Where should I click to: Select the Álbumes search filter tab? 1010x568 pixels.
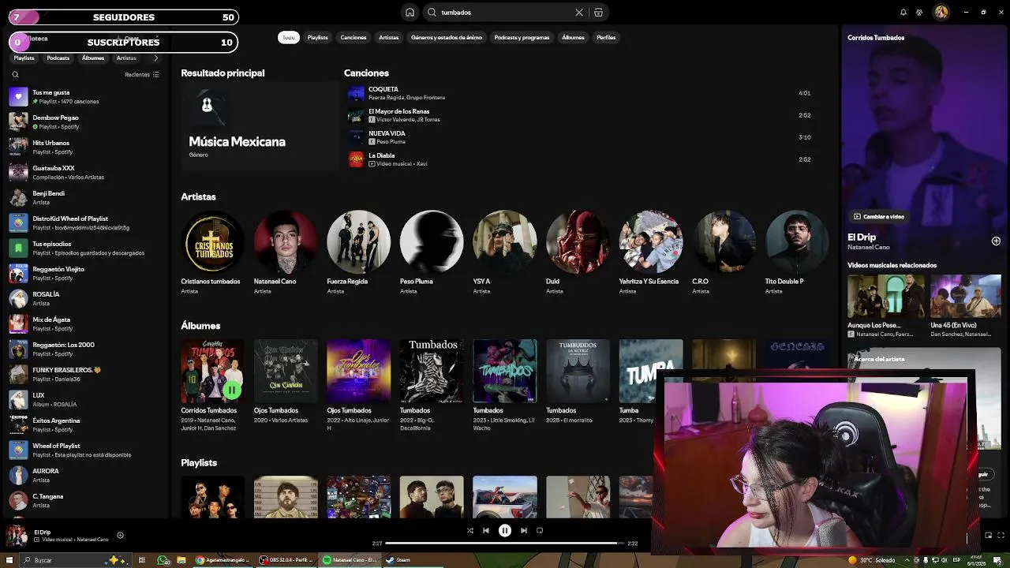tap(573, 37)
